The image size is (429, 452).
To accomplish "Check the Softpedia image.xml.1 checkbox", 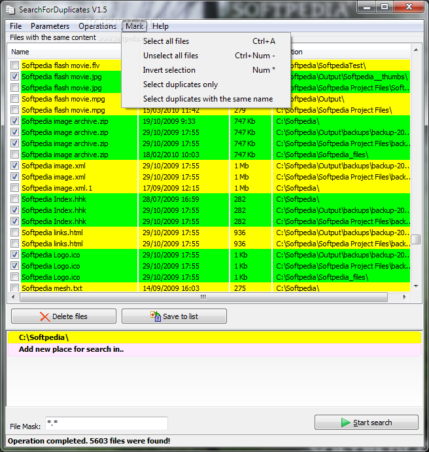I will pos(14,188).
